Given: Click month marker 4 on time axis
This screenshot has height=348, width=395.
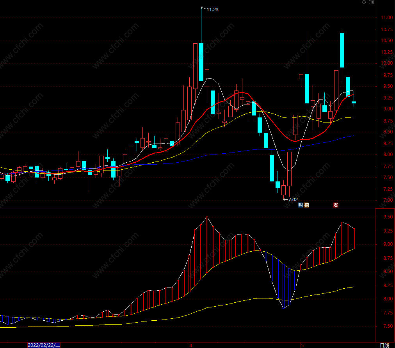Looking at the screenshot, I should [191, 346].
